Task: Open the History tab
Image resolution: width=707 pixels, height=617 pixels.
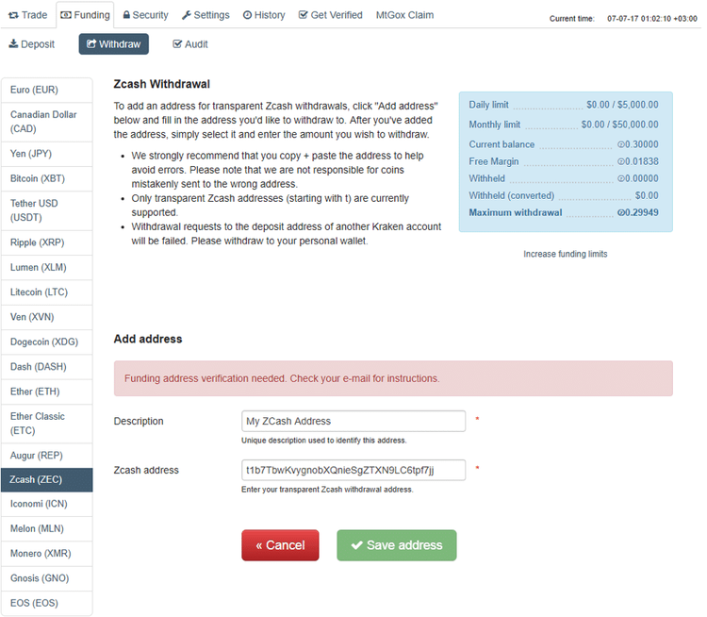Action: pos(264,15)
